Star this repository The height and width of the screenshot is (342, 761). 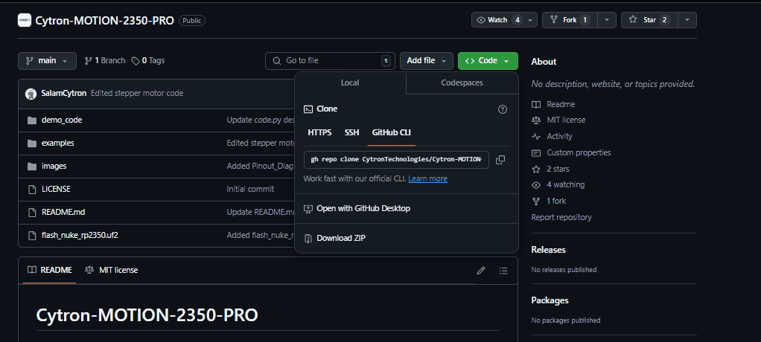click(646, 20)
